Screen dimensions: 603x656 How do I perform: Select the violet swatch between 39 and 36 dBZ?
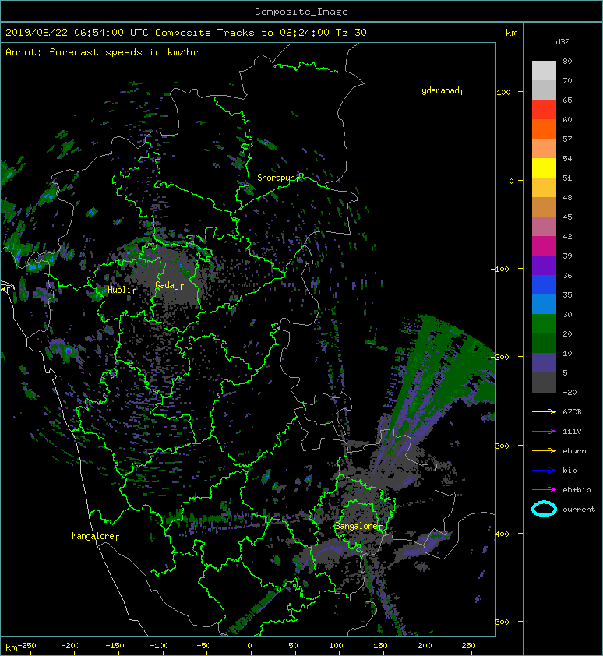click(544, 265)
